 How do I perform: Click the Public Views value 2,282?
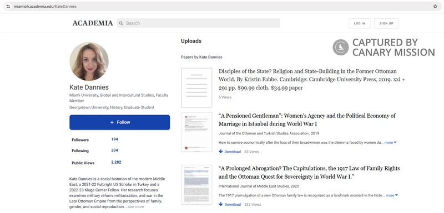pos(116,162)
